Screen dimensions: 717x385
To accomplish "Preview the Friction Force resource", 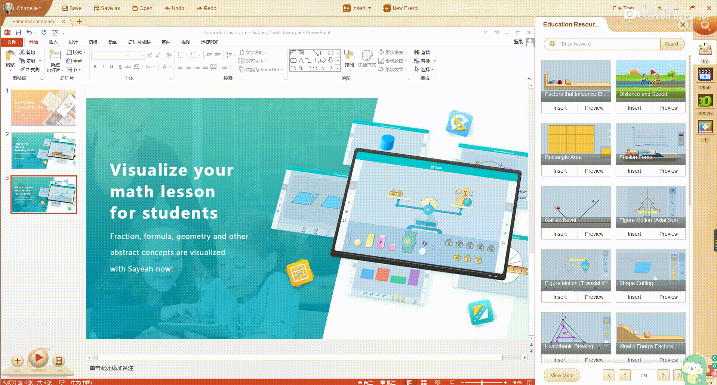I will point(668,171).
